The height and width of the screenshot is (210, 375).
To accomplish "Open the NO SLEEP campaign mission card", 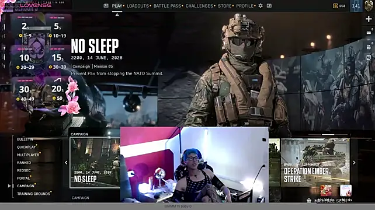I will pos(95,162).
